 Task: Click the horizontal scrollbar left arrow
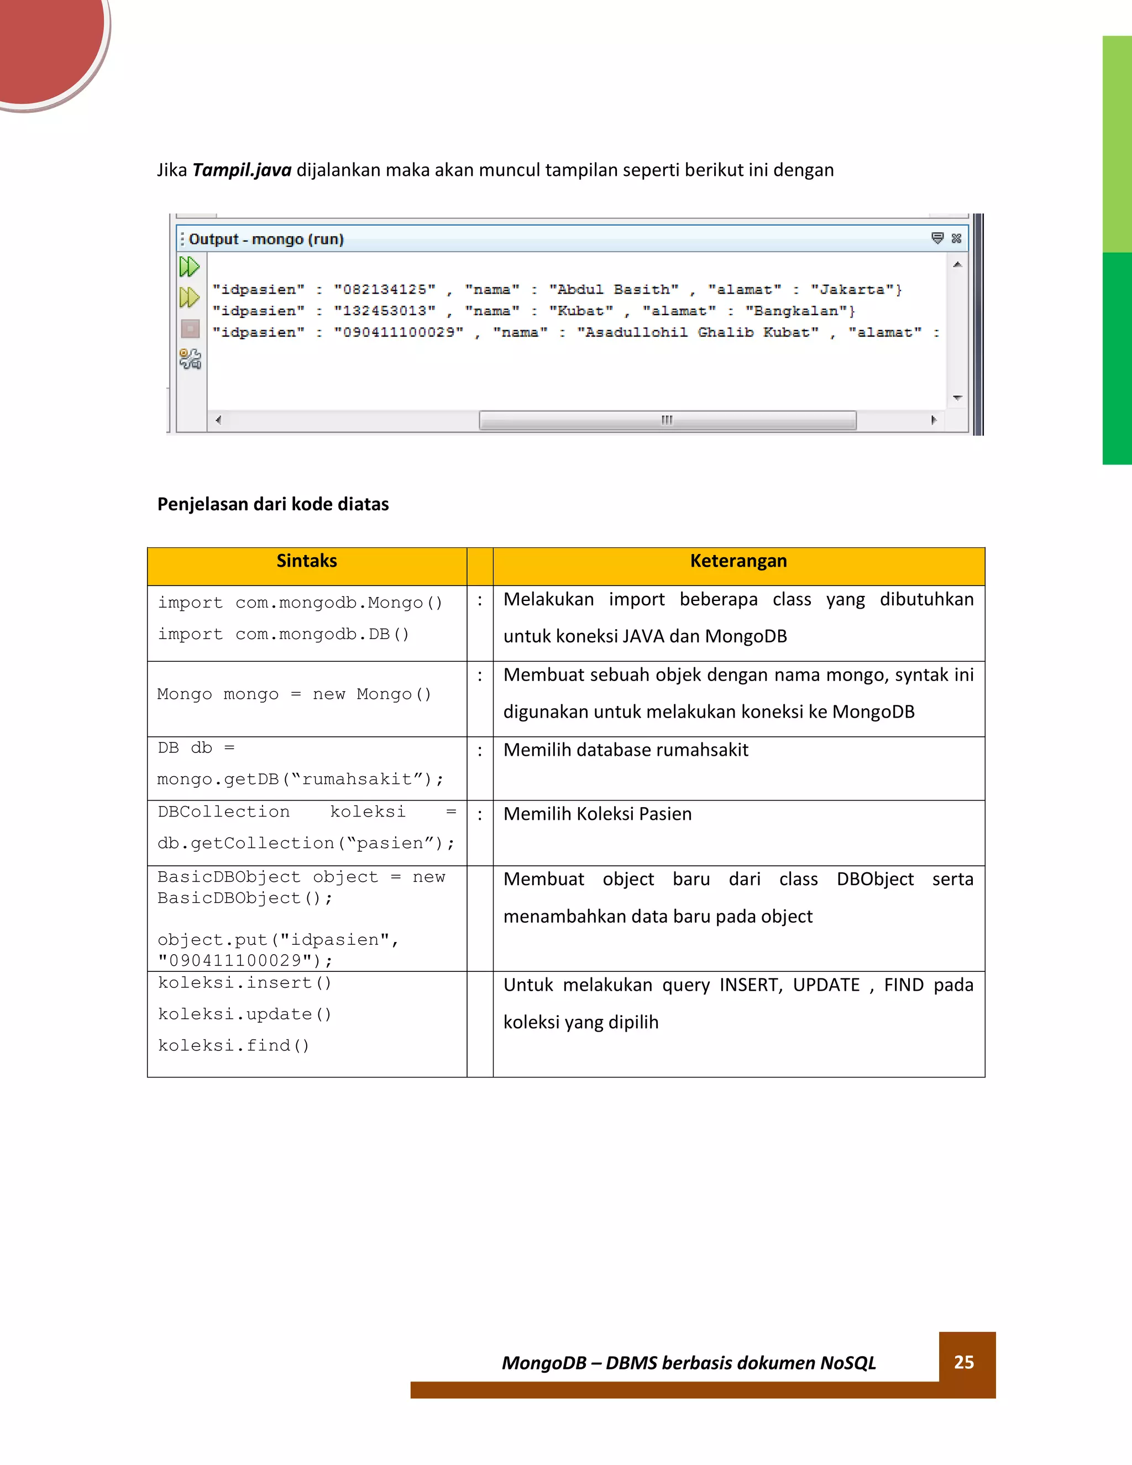218,420
